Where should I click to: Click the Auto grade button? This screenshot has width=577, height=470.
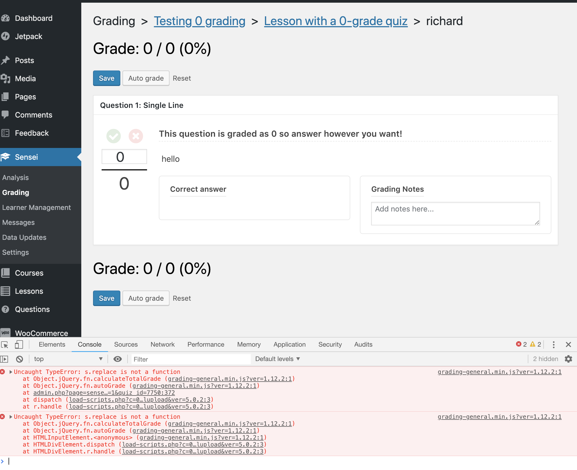click(x=145, y=78)
